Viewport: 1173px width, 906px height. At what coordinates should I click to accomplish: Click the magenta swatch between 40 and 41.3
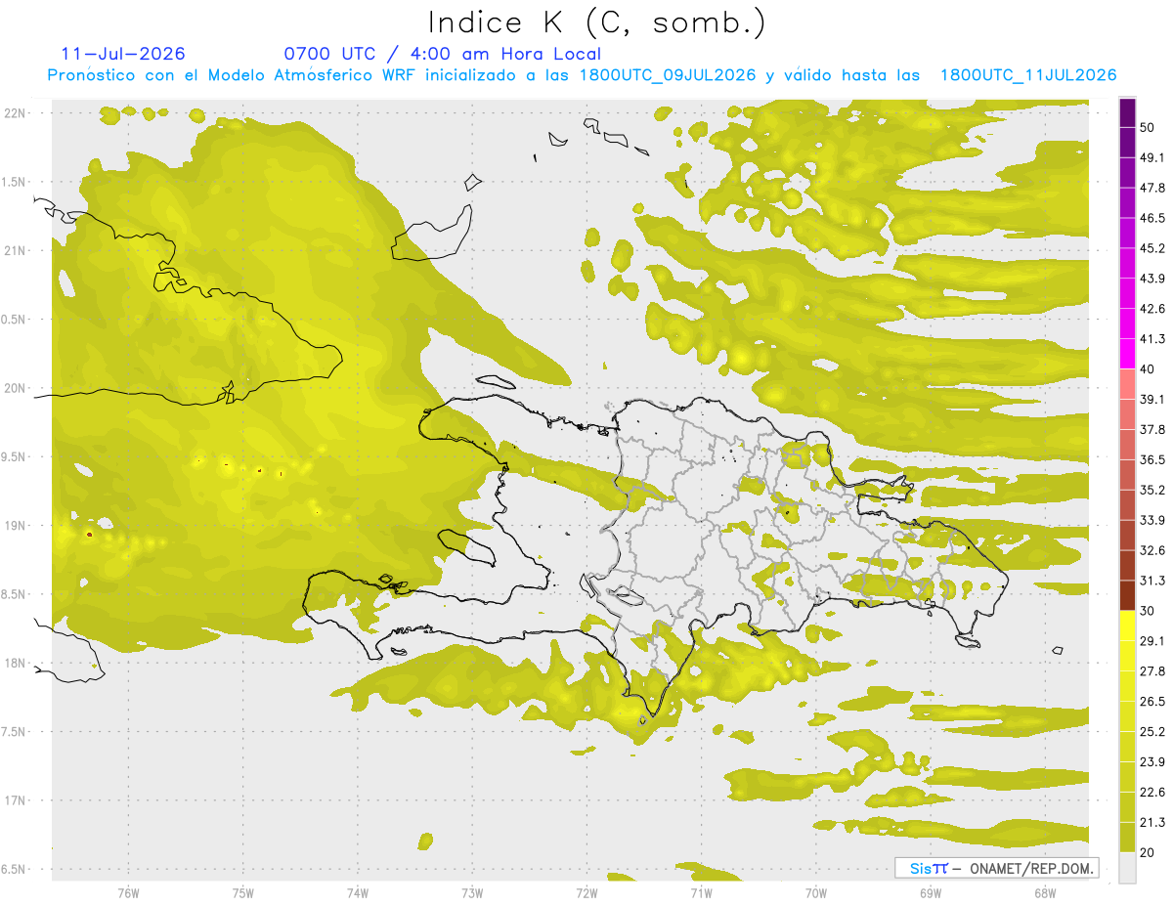tap(1128, 354)
